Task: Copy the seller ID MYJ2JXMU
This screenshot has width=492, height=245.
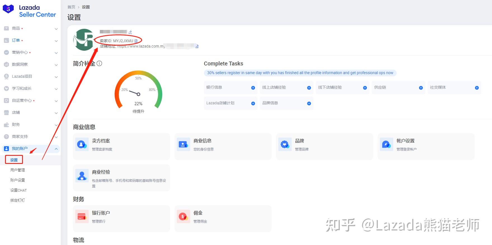Action: (136, 41)
